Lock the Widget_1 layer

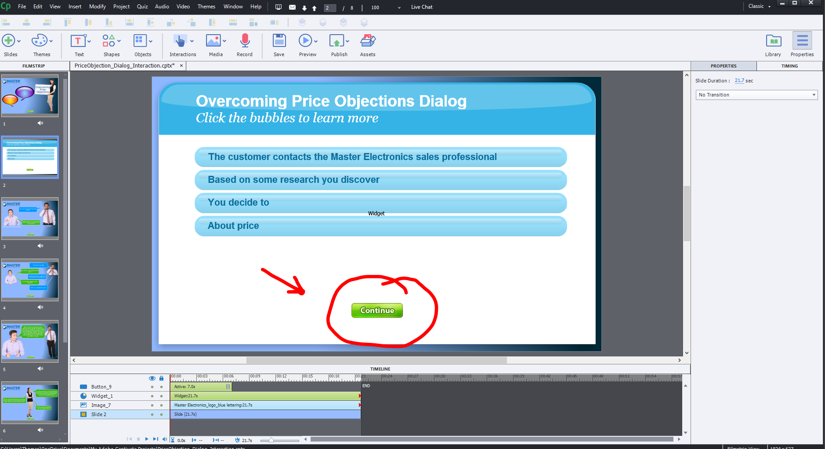161,396
